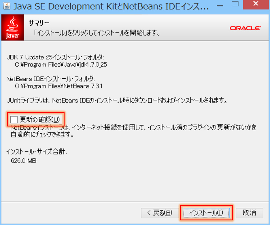Click the window title text Java SE Development Kit
The image size is (270, 225).
click(111, 7)
